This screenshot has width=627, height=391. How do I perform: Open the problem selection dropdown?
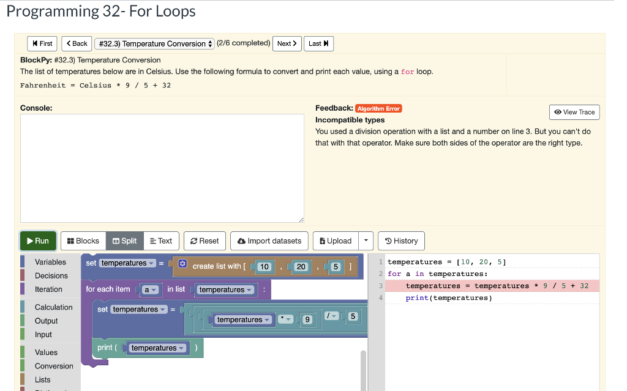click(x=154, y=43)
